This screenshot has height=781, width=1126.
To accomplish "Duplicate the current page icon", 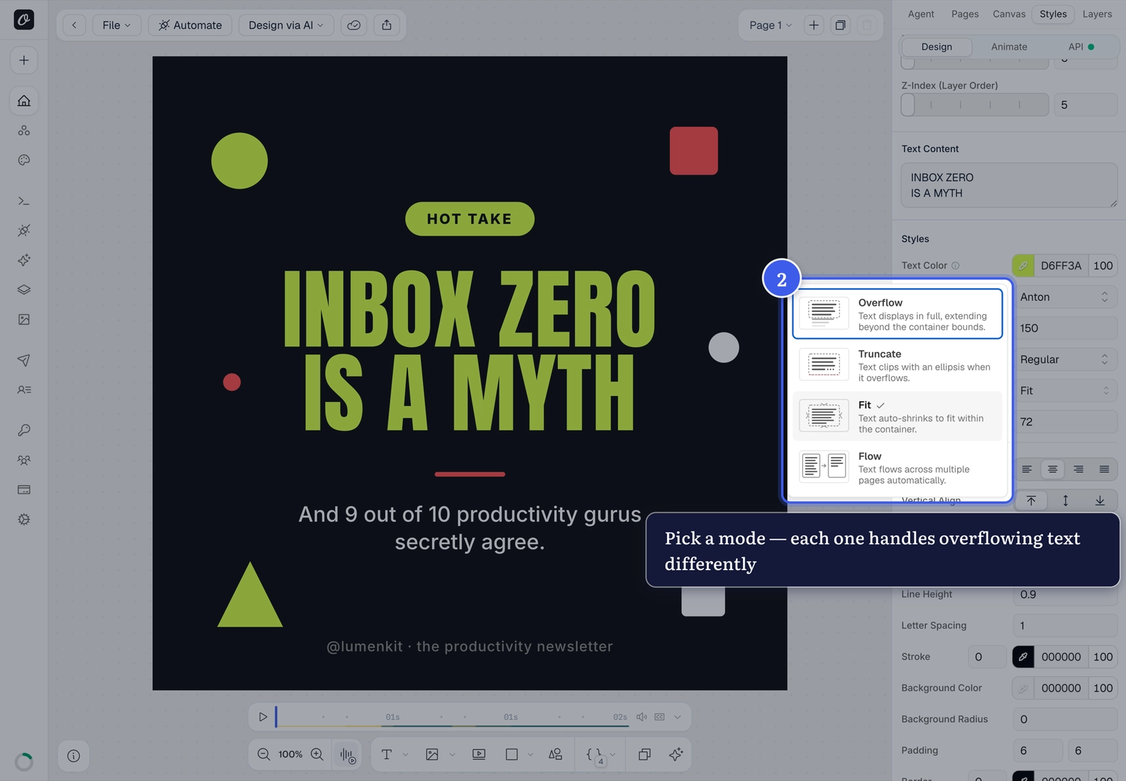I will (840, 25).
